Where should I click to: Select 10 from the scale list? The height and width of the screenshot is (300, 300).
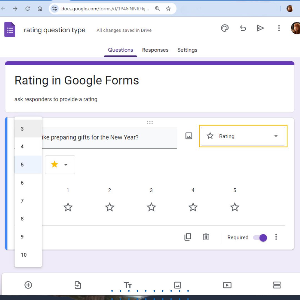[x=24, y=255]
